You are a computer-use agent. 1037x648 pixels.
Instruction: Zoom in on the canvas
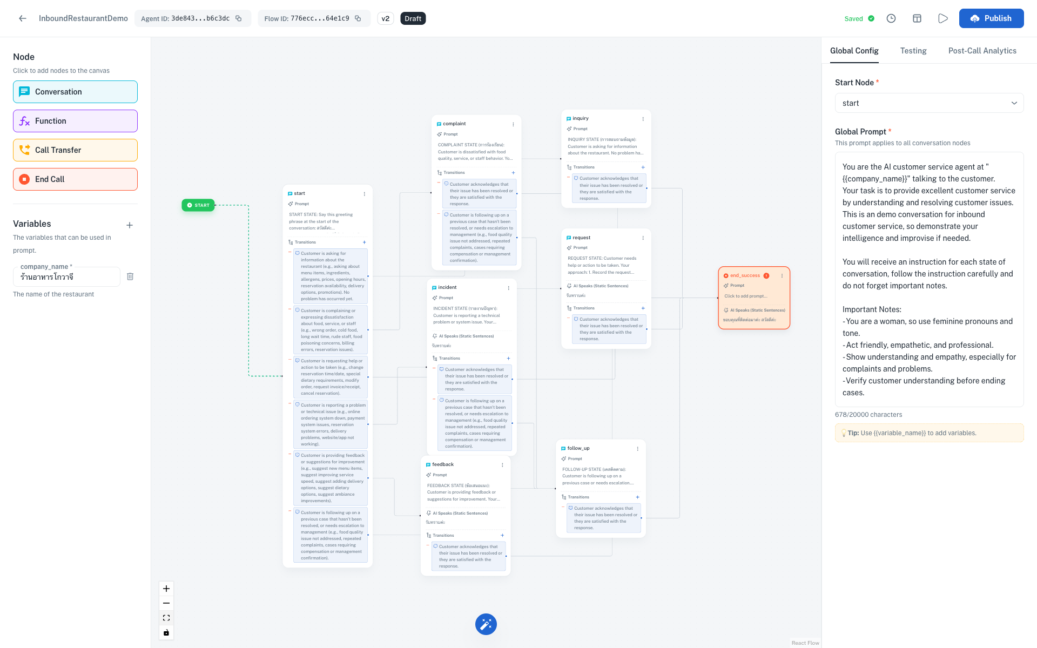(x=166, y=589)
